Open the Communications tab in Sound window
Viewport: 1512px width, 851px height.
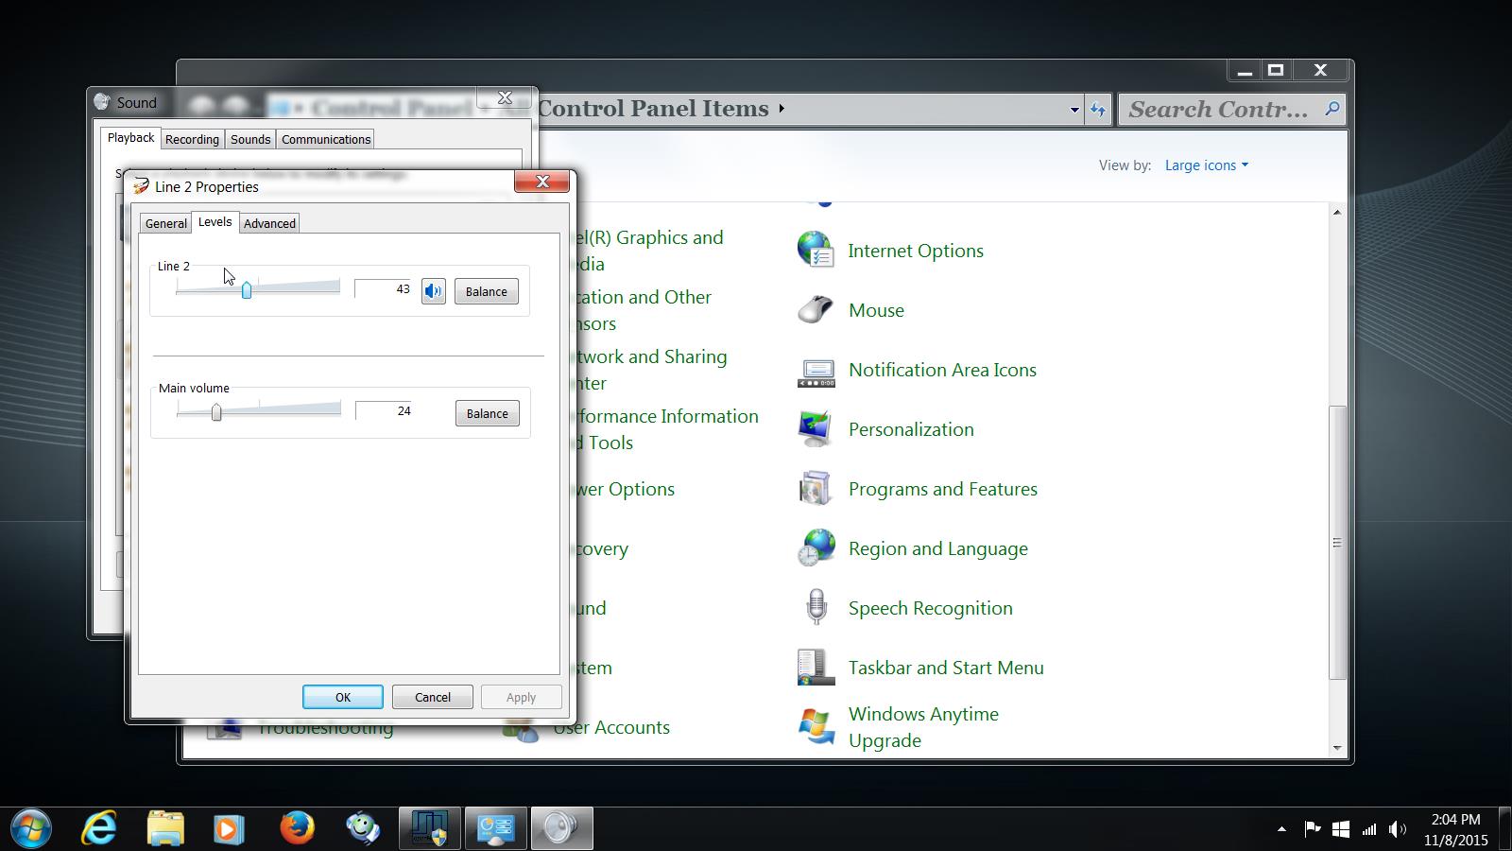[326, 139]
